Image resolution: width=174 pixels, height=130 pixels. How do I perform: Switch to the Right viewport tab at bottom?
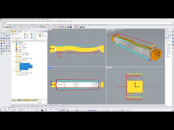(x=63, y=105)
